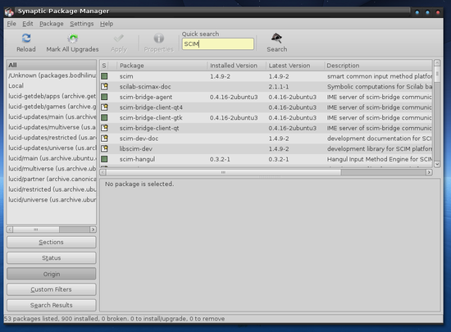The width and height of the screenshot is (451, 332).
Task: Click the Reload toolbar icon
Action: point(26,39)
